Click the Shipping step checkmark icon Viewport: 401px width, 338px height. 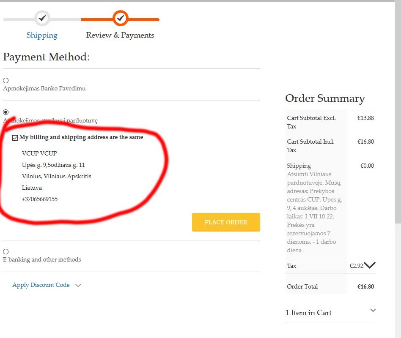pyautogui.click(x=42, y=18)
